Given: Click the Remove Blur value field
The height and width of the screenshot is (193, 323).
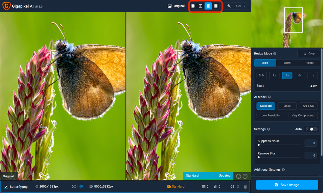Looking at the screenshot, I should pos(310,156).
